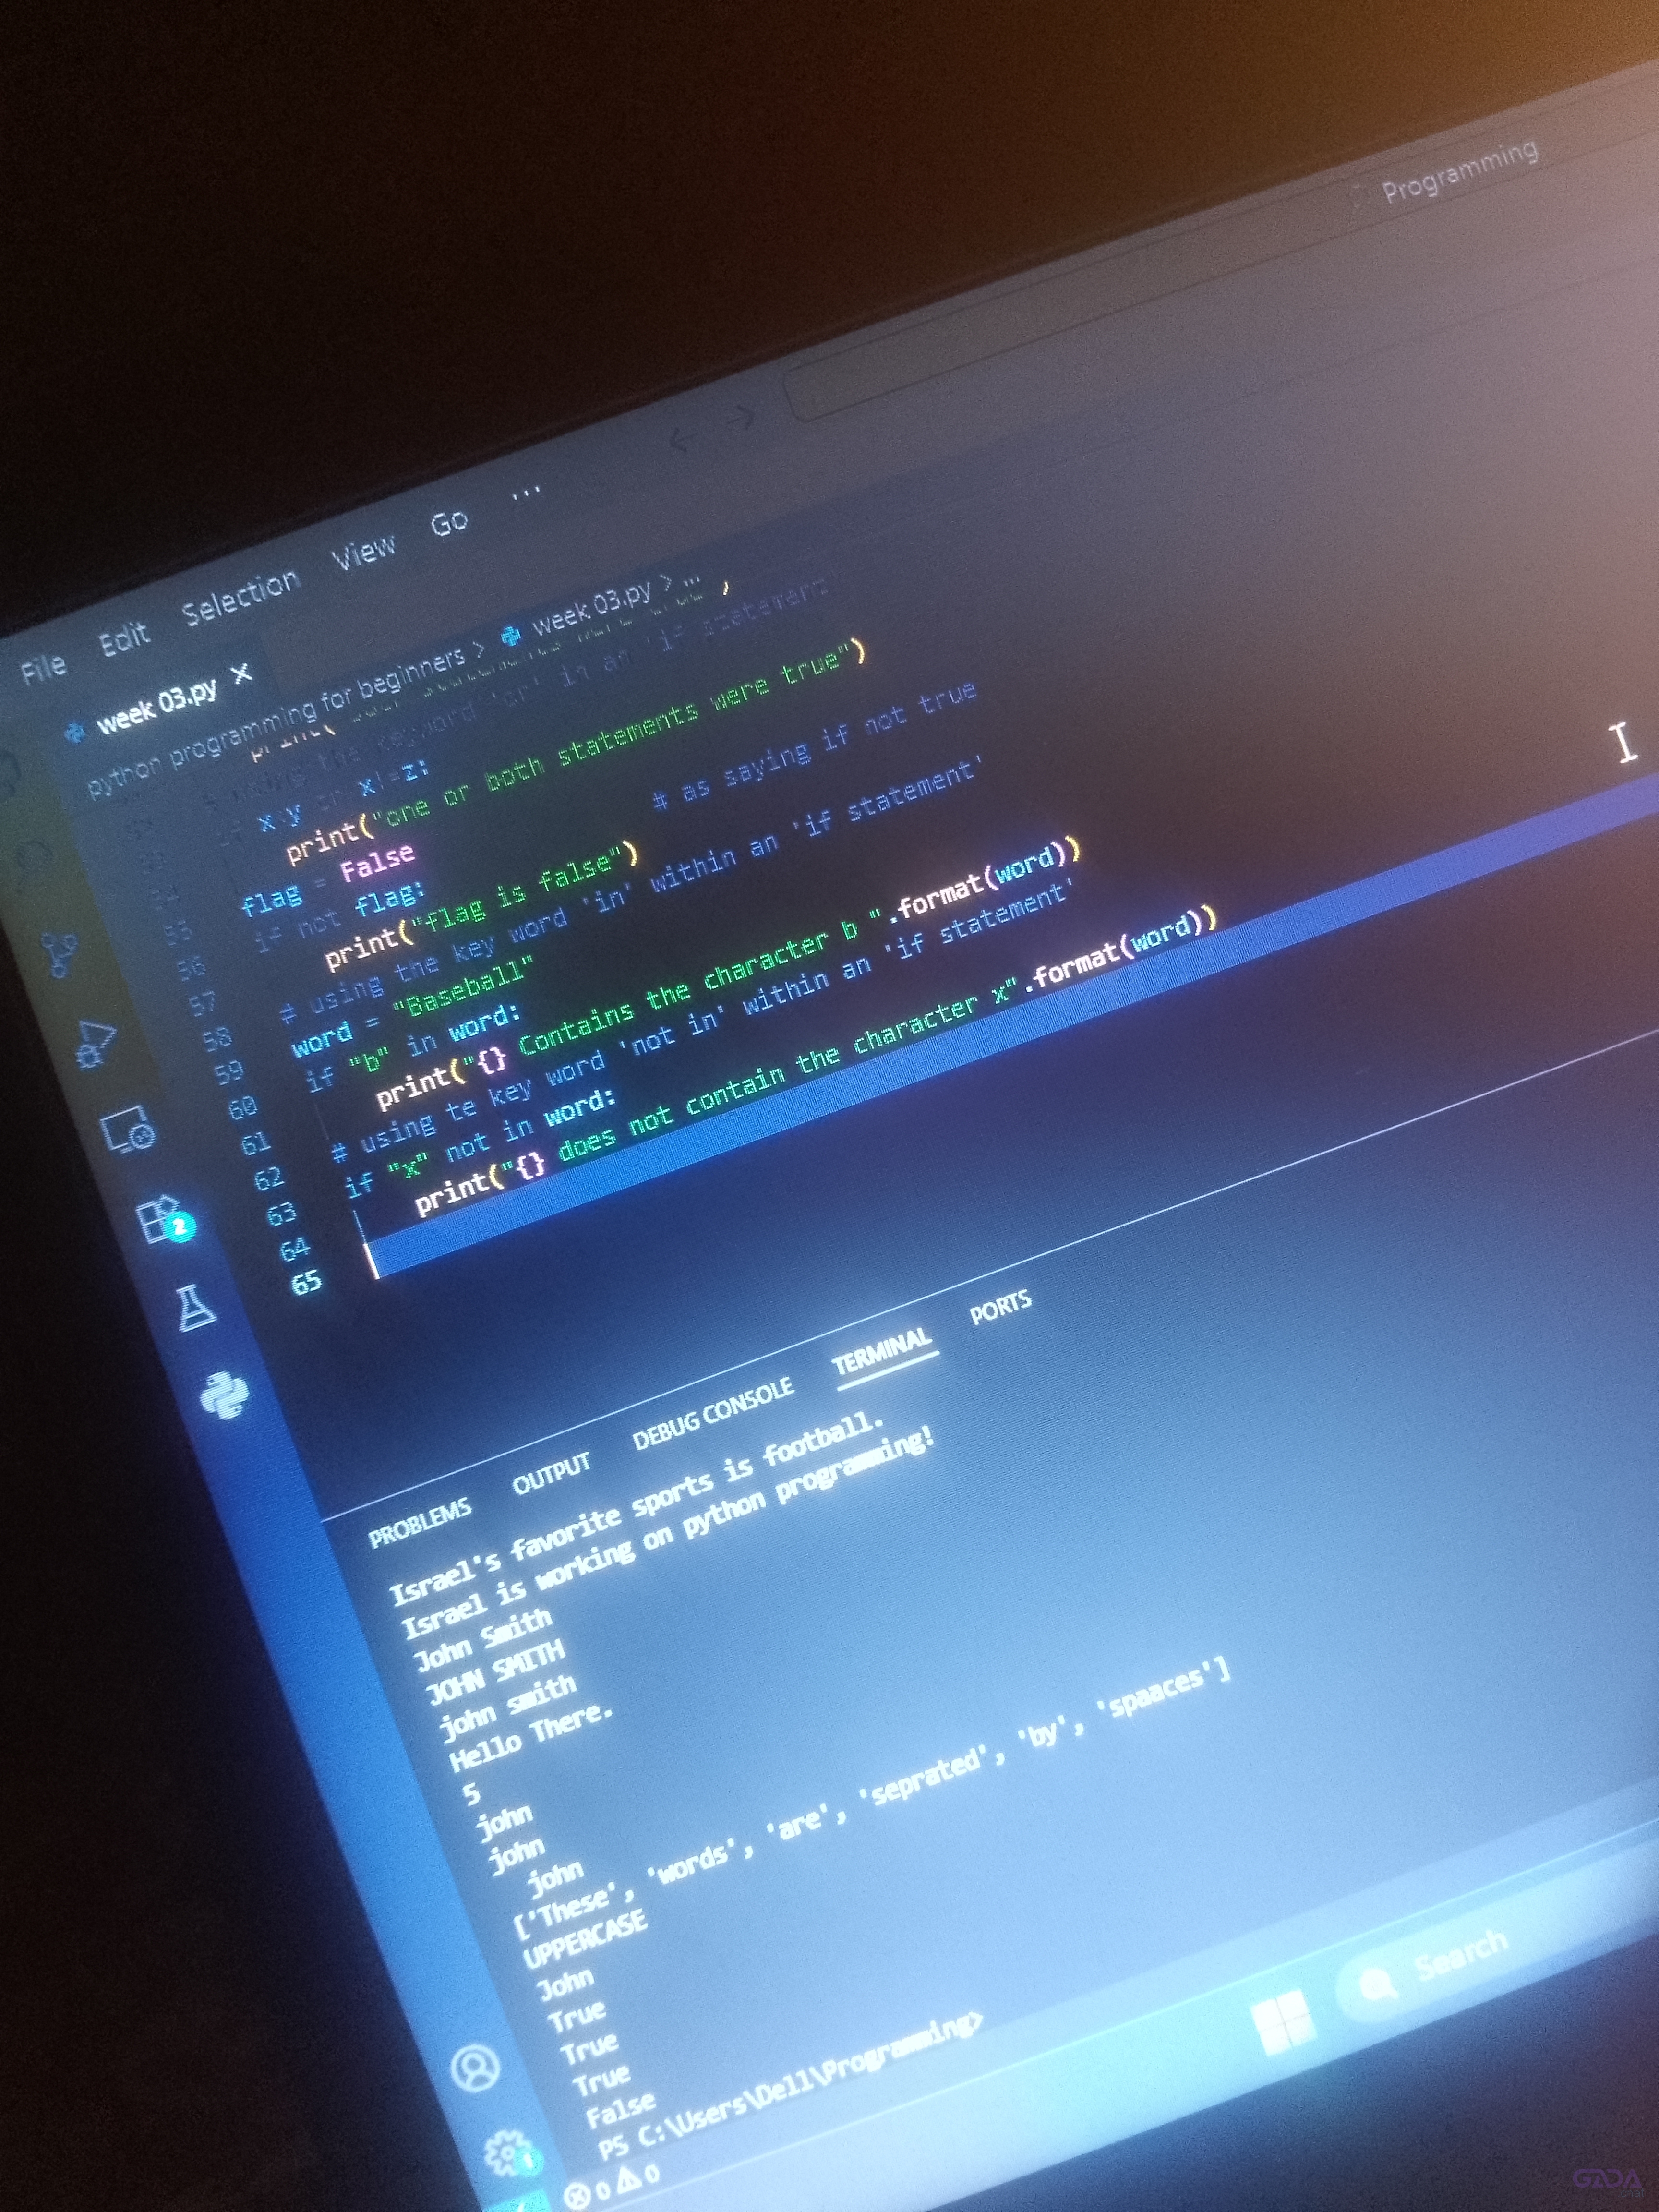The image size is (1659, 2212).
Task: Click print line 'Contains the character b'
Action: point(728,974)
